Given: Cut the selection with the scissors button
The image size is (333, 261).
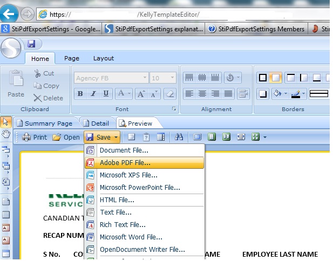Looking at the screenshot, I should 44,73.
